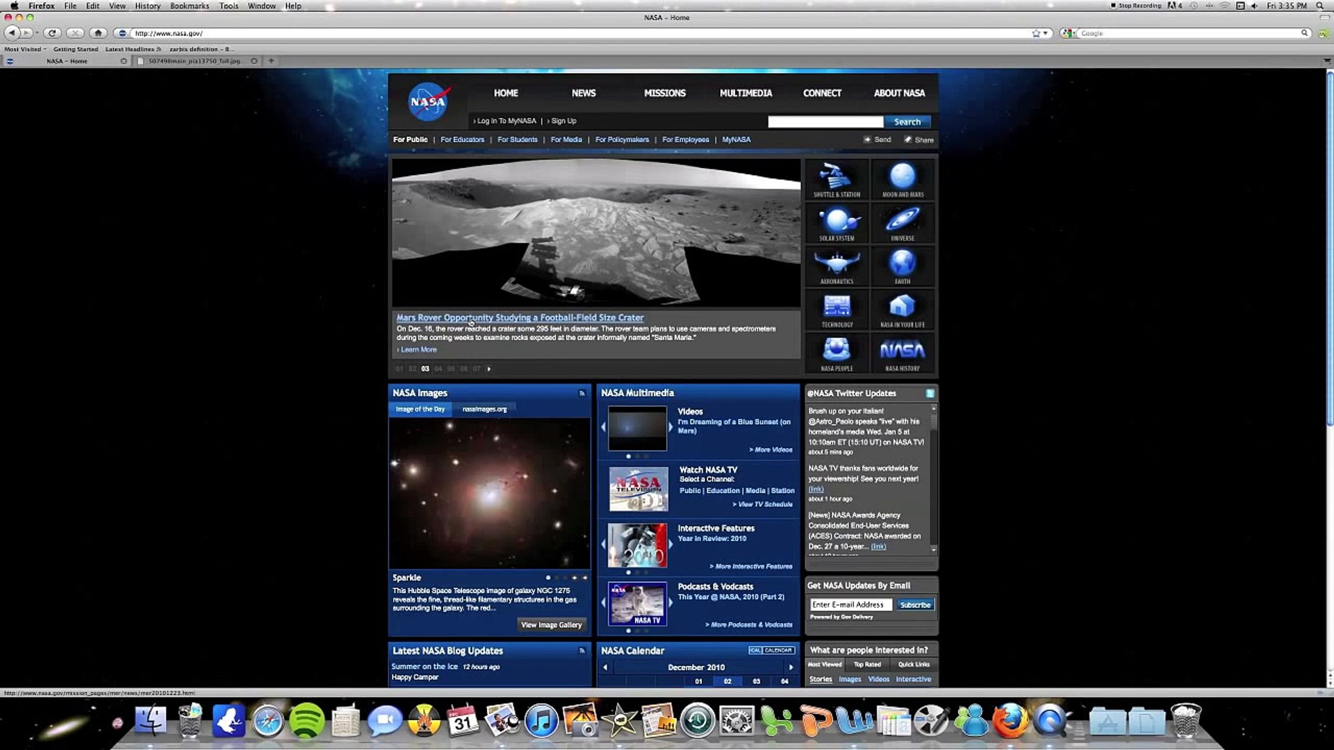Open the History menu in Firefox
This screenshot has width=1334, height=750.
[x=147, y=6]
